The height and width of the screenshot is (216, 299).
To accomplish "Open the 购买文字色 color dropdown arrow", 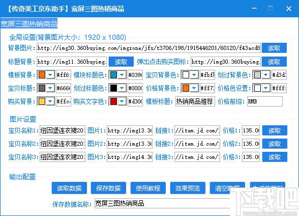I will pos(122,101).
